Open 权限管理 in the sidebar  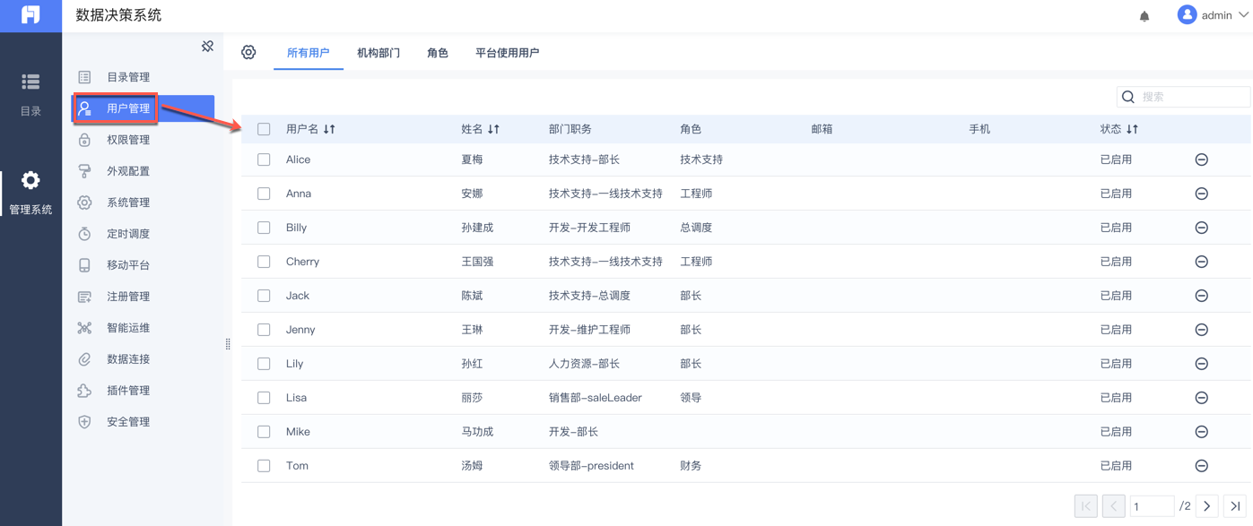[x=128, y=140]
